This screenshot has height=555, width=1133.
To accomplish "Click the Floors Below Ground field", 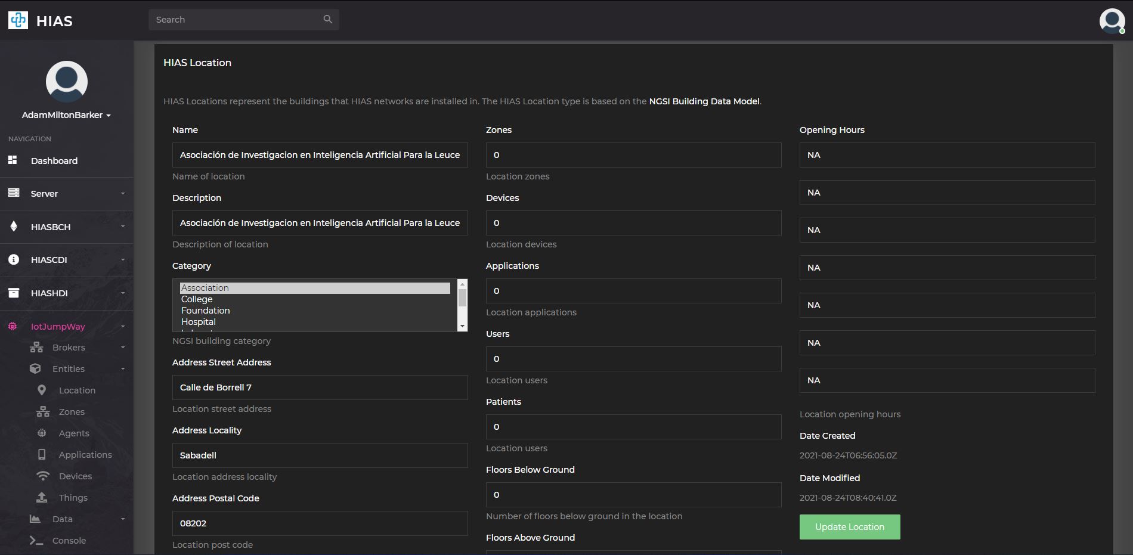I will tap(634, 495).
